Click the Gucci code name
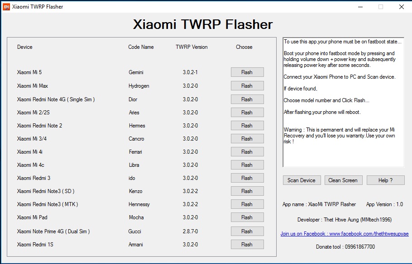412x264 pixels. pyautogui.click(x=134, y=231)
